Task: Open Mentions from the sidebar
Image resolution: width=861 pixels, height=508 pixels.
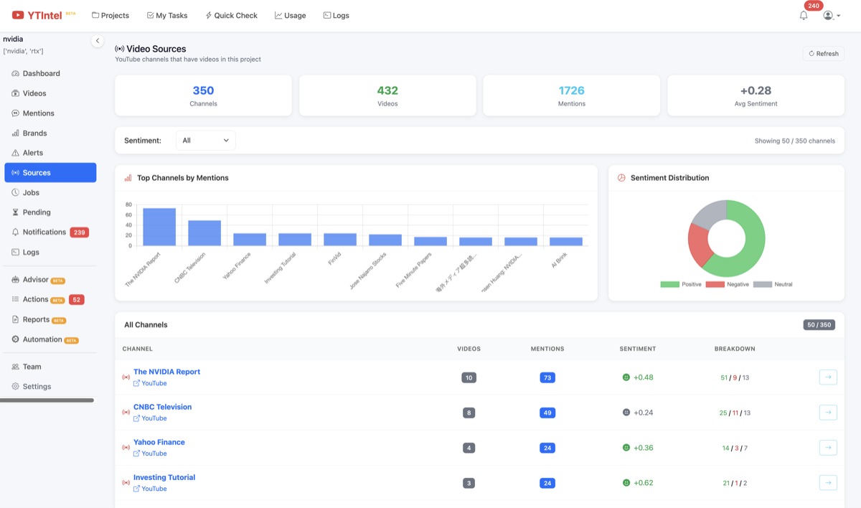Action: 38,113
